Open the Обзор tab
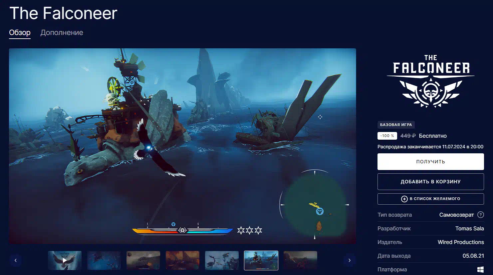493x275 pixels. 20,33
